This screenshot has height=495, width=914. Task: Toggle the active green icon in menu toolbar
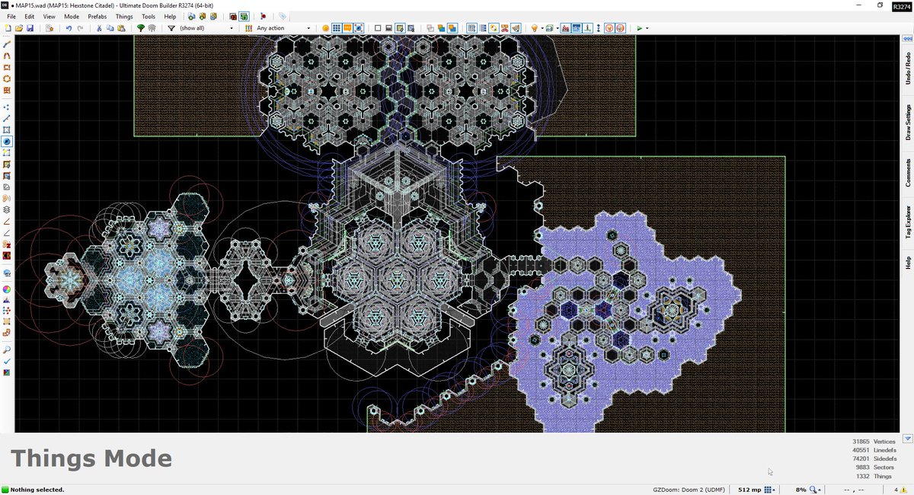(x=244, y=16)
